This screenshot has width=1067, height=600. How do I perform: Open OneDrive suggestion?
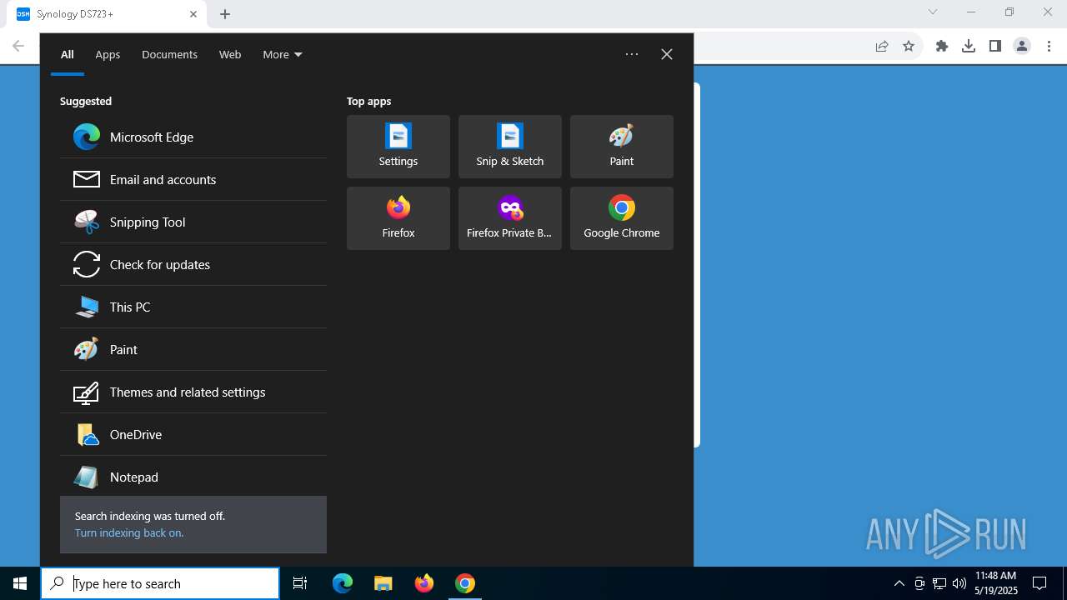(x=193, y=434)
